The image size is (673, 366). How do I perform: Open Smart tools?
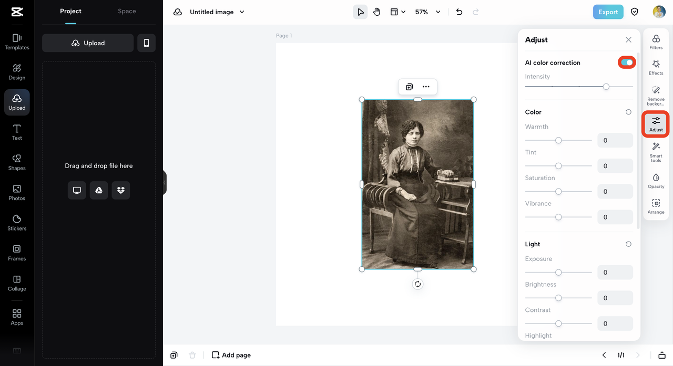656,152
